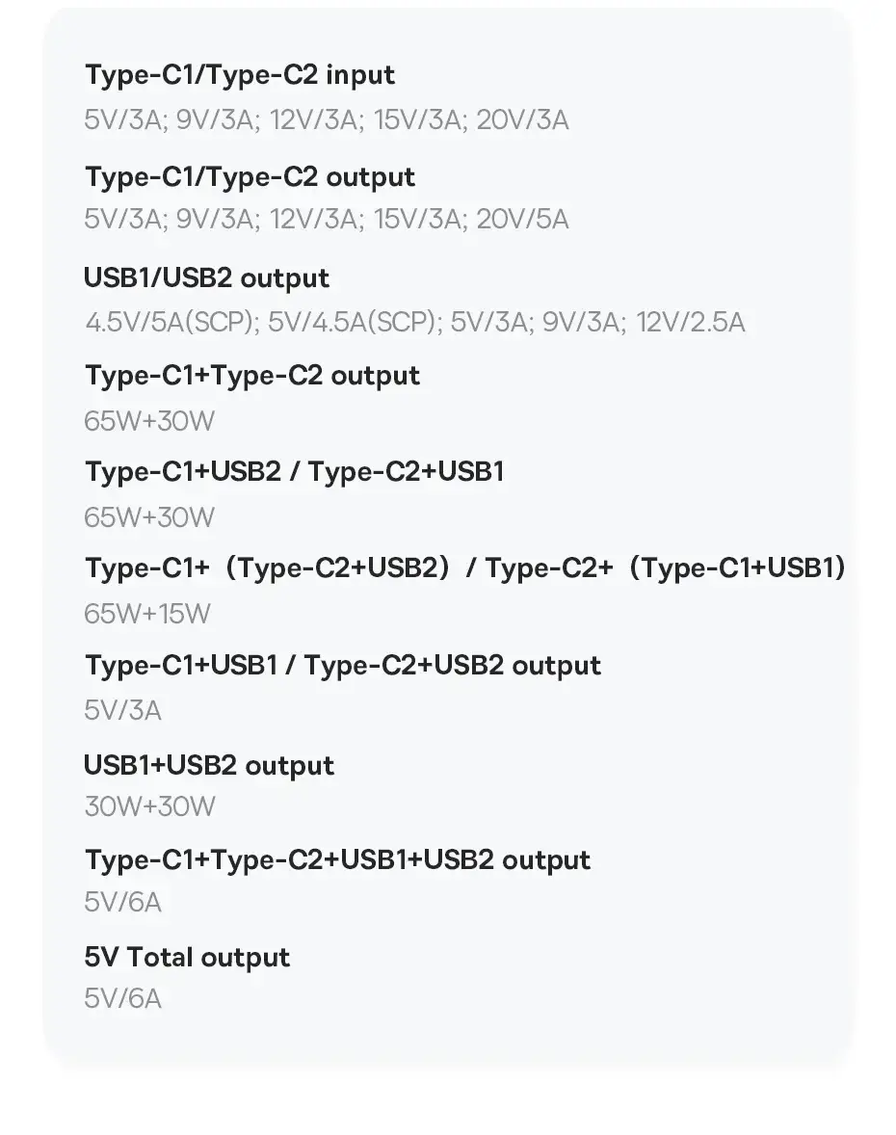Click the "Type-C1/Type-C2 output" heading
The width and height of the screenshot is (896, 1135).
pyautogui.click(x=250, y=177)
